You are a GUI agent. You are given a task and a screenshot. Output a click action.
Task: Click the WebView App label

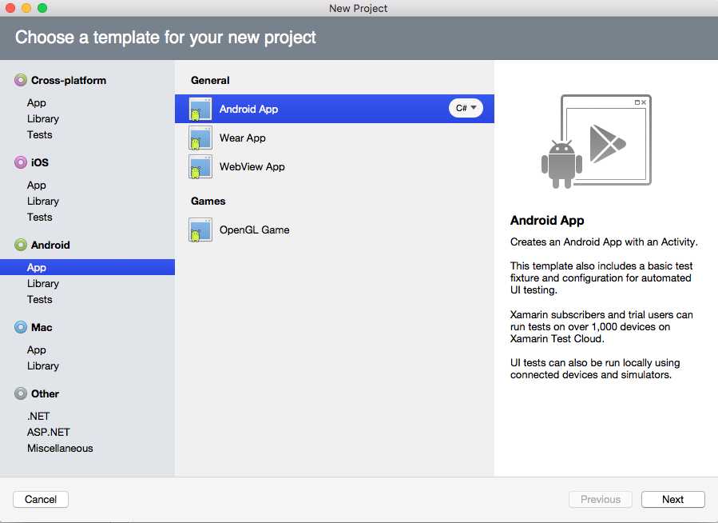pos(252,167)
